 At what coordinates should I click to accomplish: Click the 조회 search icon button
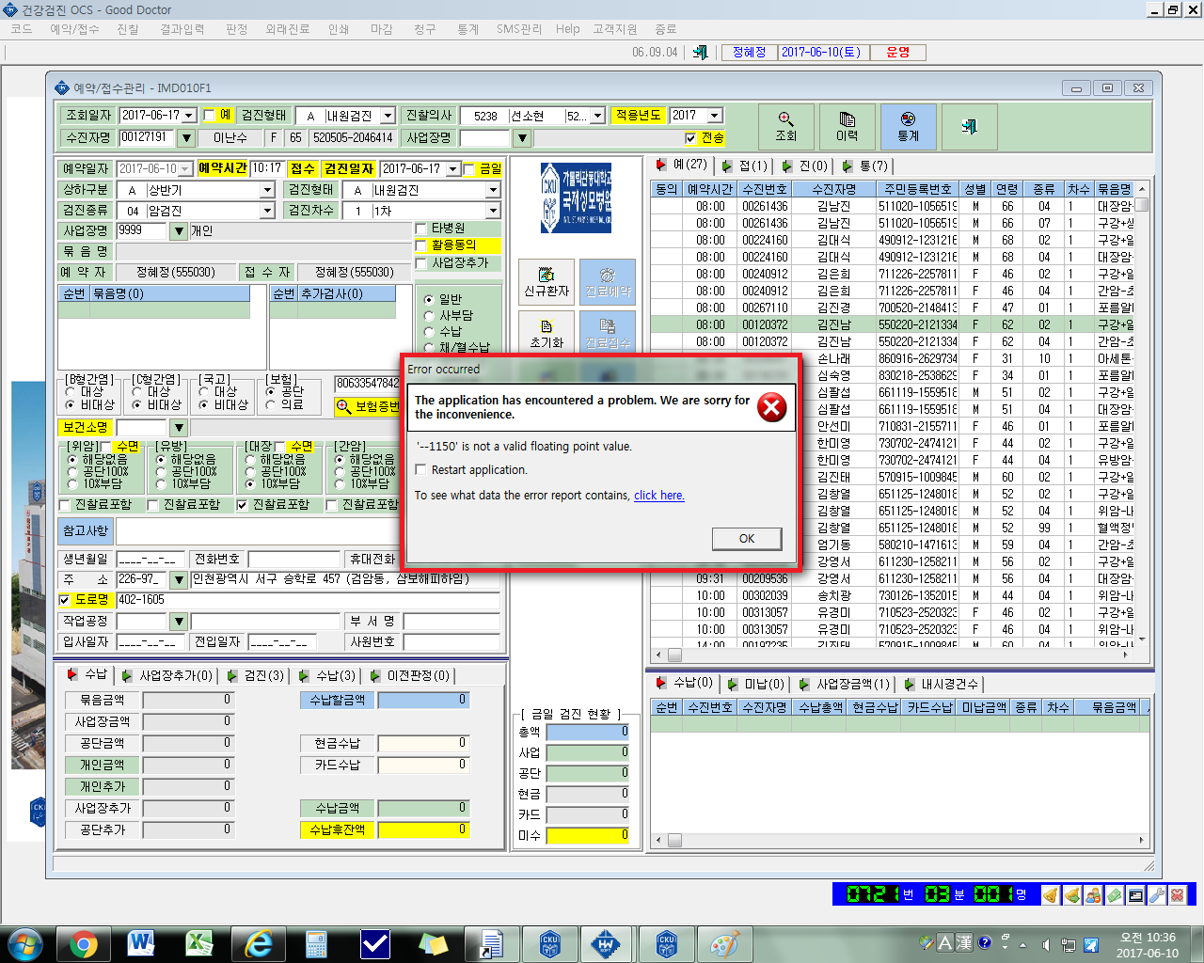[785, 126]
